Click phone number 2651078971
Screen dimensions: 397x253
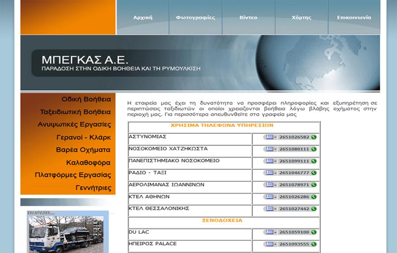294,185
